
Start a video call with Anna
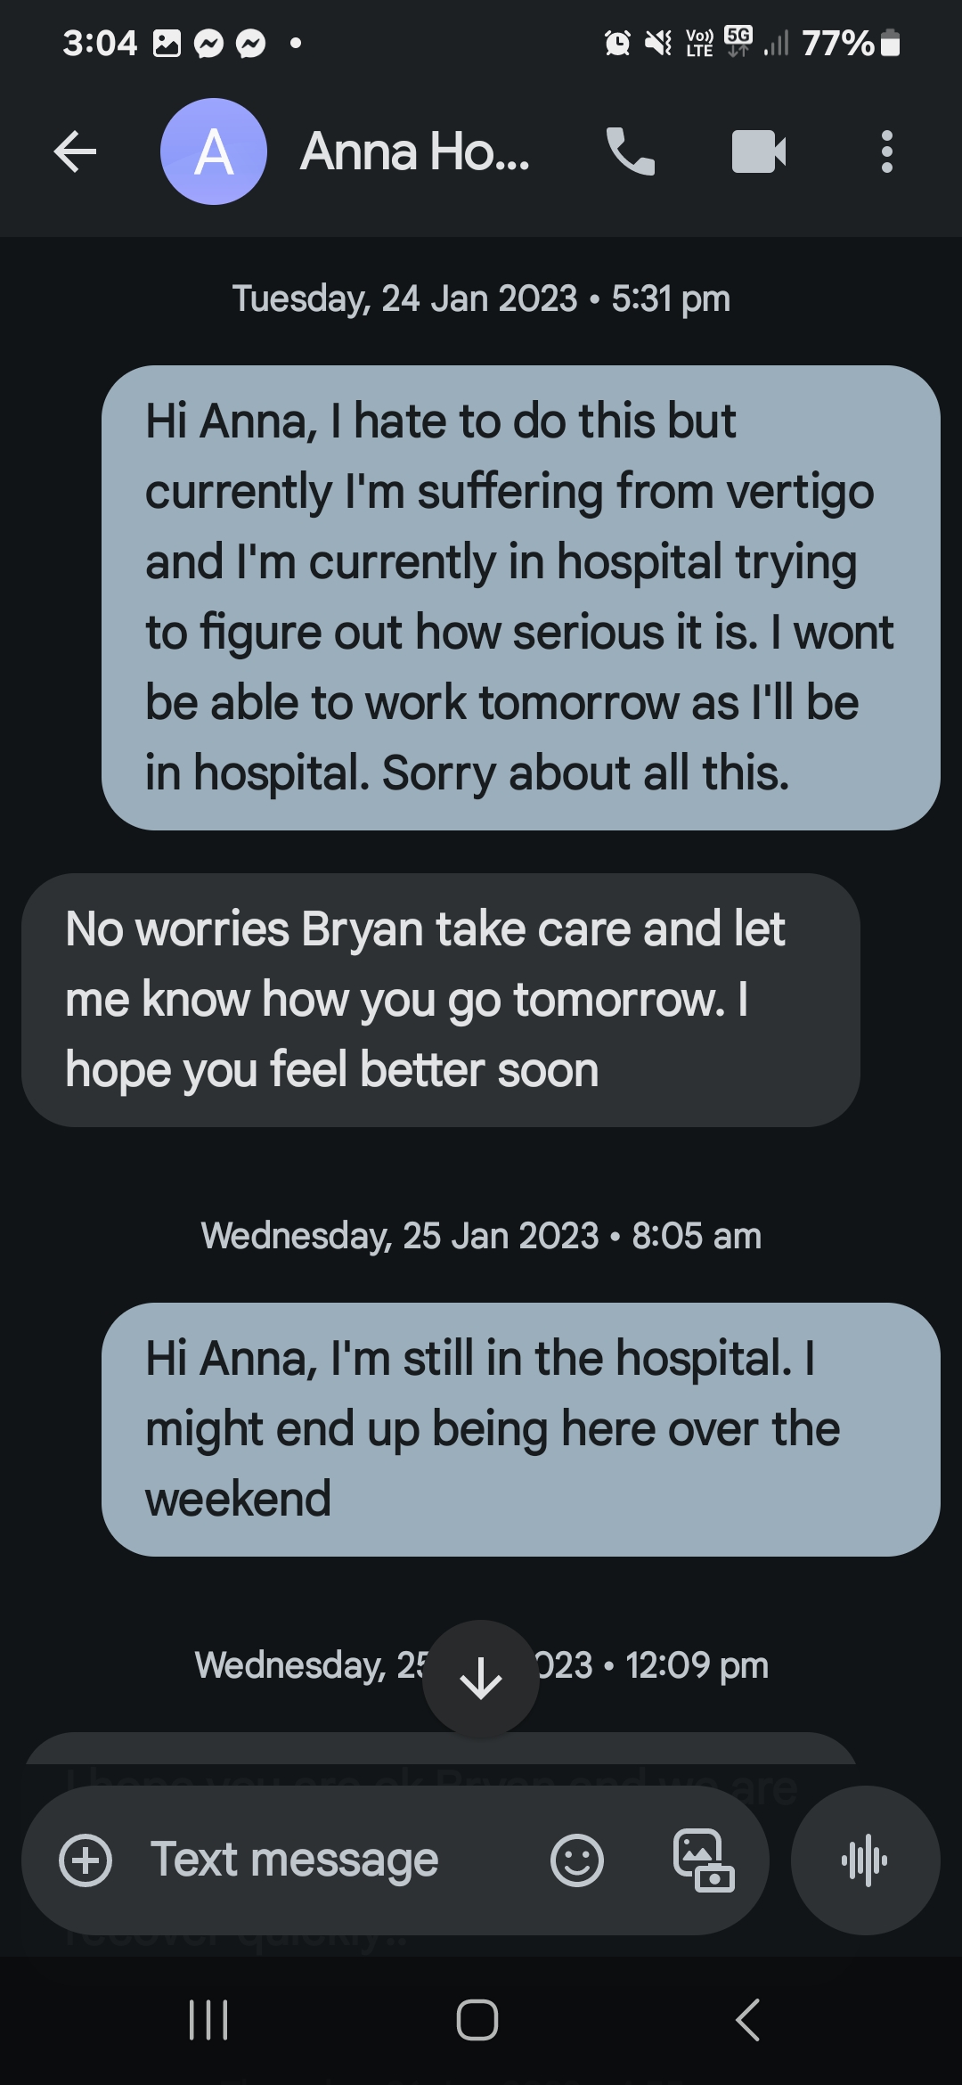pos(759,152)
